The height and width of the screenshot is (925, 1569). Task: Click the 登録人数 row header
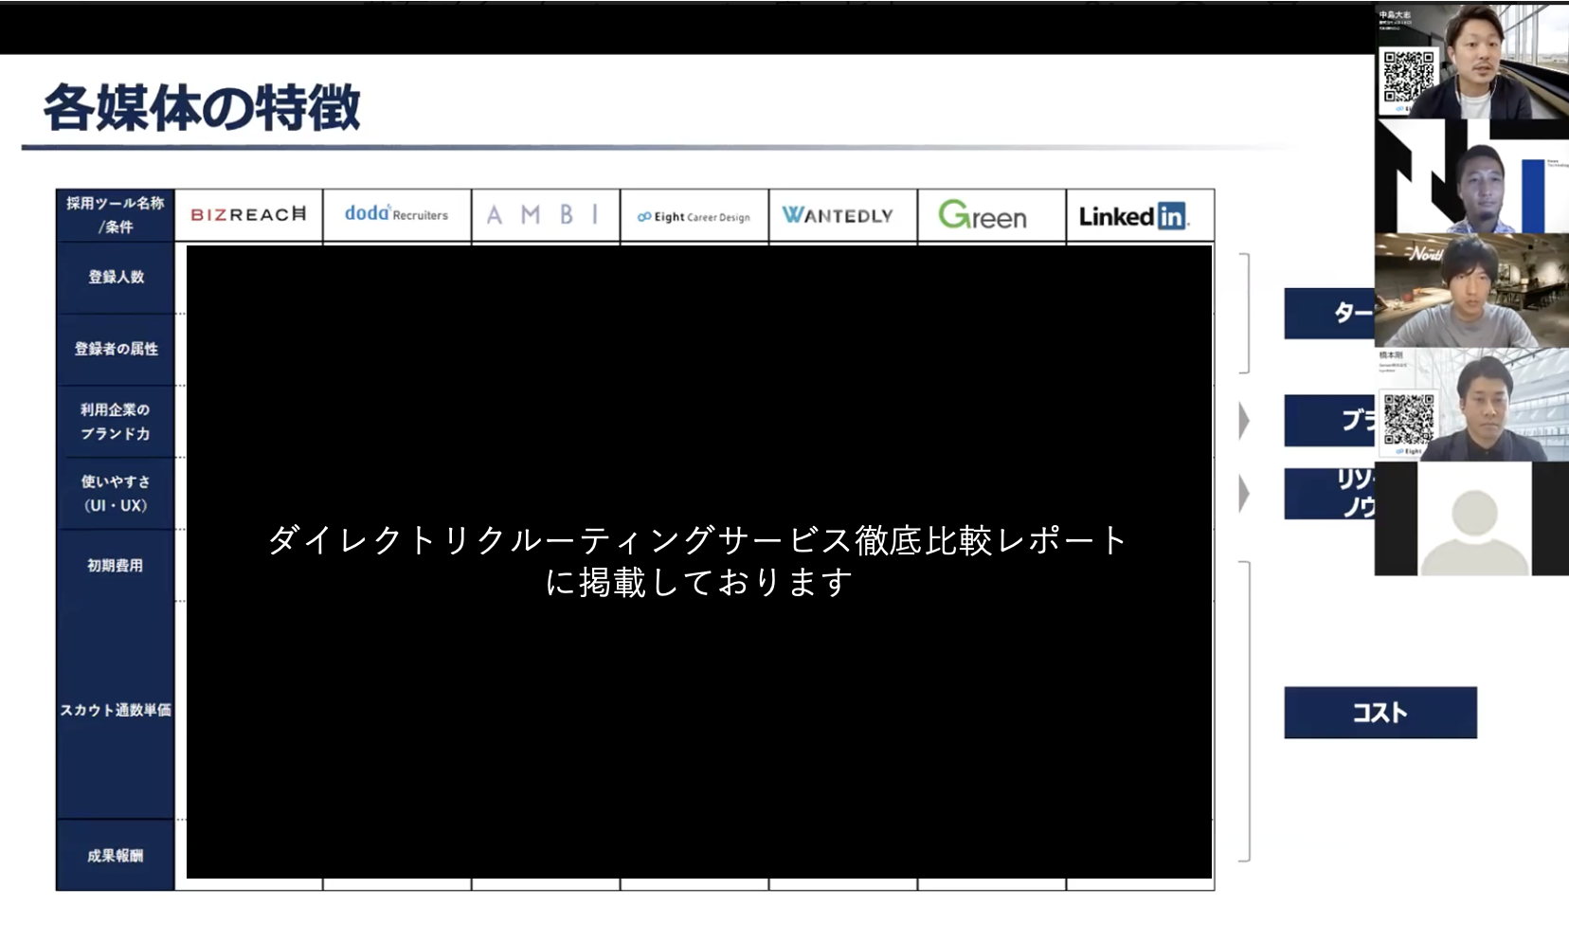click(x=116, y=278)
